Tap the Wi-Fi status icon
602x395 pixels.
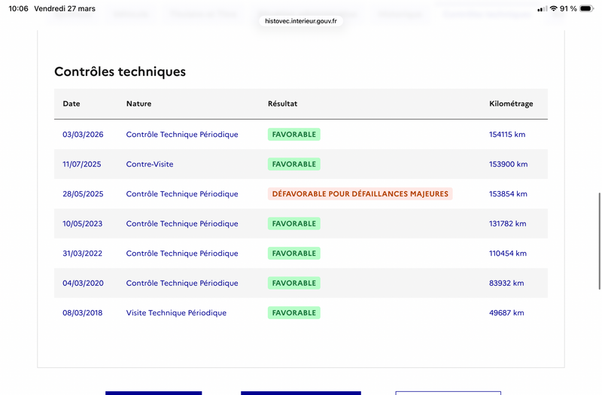click(553, 8)
